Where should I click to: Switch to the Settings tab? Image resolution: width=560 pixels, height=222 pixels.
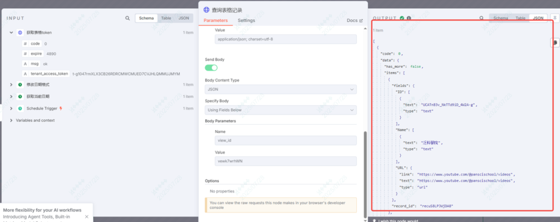[246, 21]
